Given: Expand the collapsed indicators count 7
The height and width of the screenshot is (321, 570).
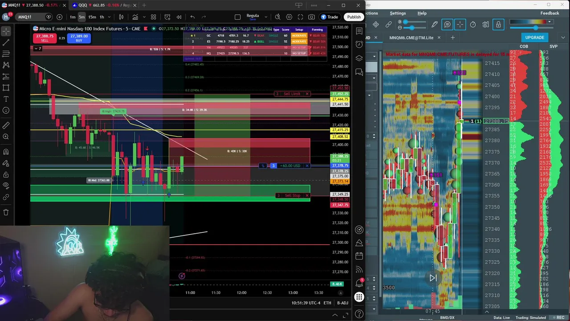Looking at the screenshot, I should pos(37,48).
